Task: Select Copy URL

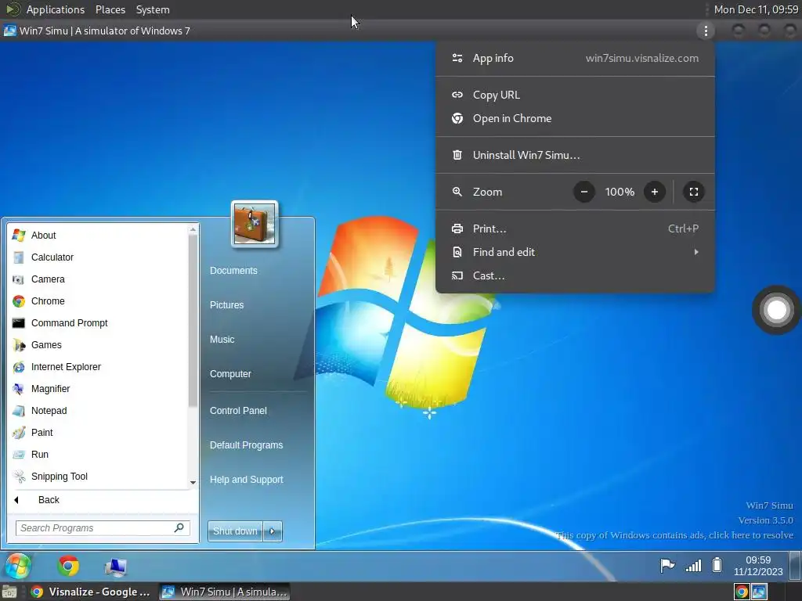Action: pos(575,95)
